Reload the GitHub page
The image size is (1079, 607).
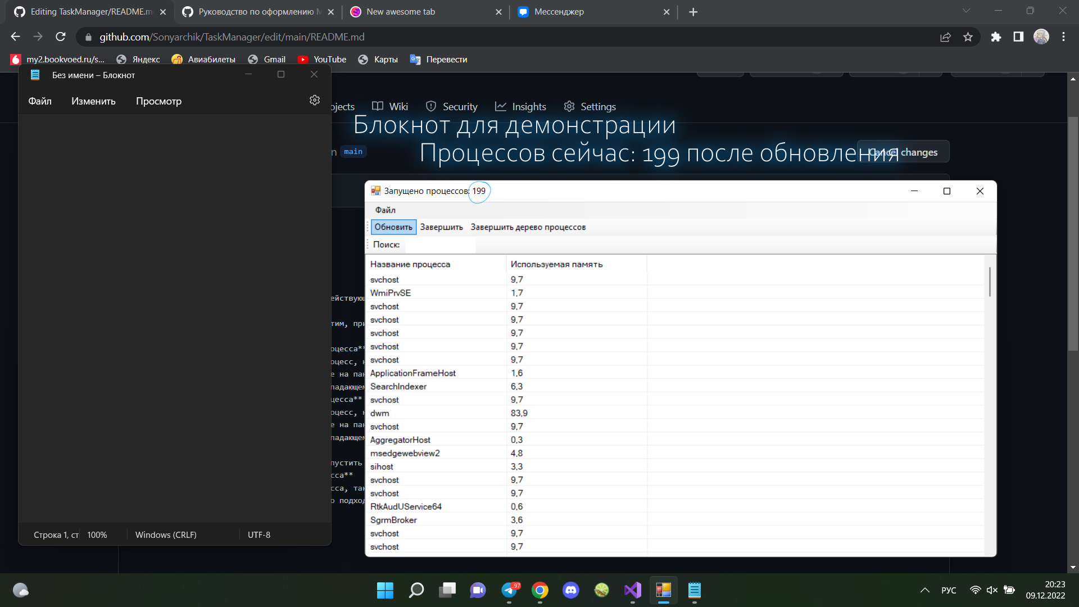(x=60, y=37)
